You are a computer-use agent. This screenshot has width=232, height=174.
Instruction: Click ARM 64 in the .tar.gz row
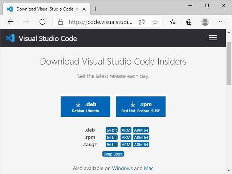tap(141, 145)
